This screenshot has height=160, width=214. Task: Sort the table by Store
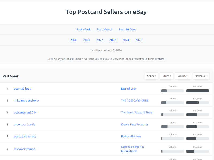tap(167, 76)
